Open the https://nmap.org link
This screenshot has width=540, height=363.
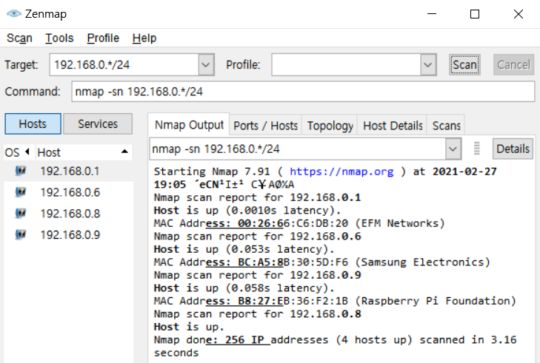(x=341, y=172)
